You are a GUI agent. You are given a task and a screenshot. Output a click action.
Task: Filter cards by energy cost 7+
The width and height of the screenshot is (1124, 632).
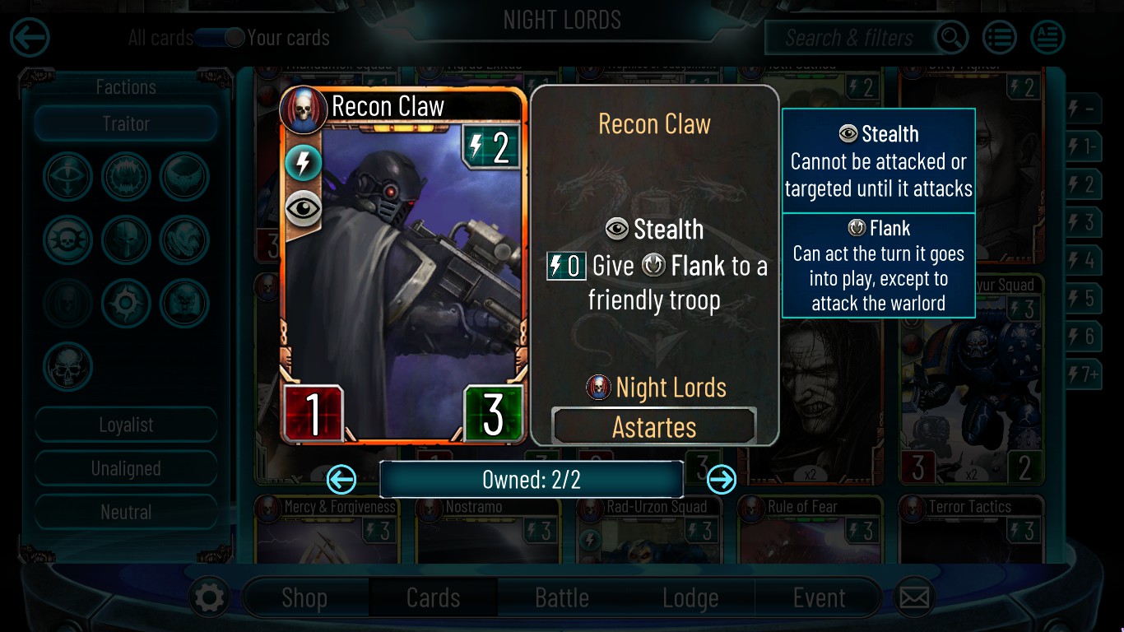1083,374
